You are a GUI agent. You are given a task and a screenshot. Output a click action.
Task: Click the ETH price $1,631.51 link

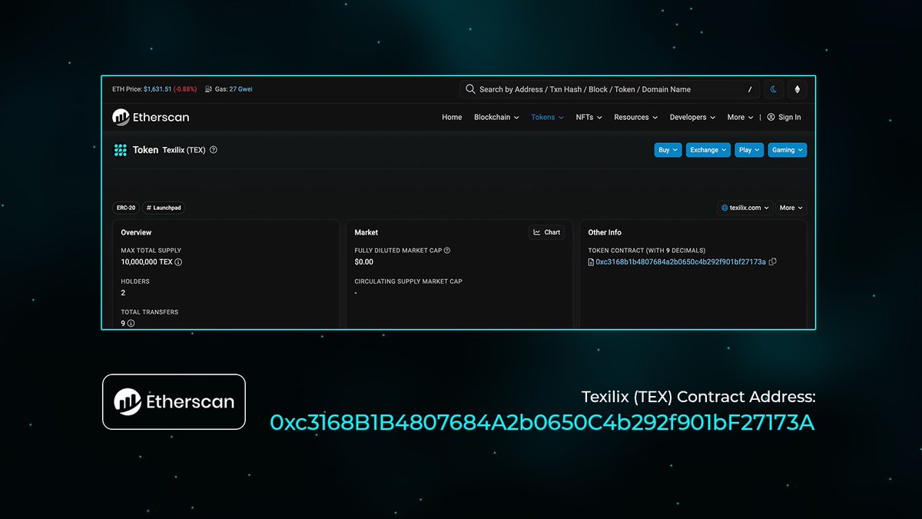tap(158, 89)
